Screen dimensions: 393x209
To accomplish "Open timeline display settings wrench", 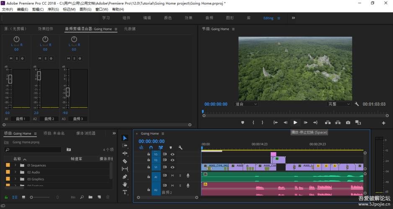I will [180, 148].
